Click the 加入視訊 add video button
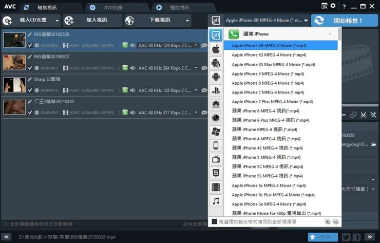380x243 pixels. click(92, 21)
